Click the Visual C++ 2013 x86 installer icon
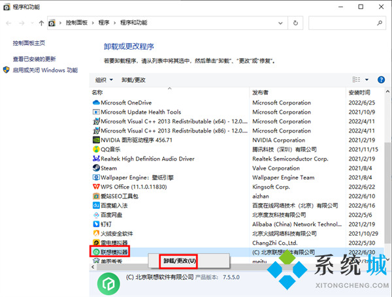The height and width of the screenshot is (297, 392). pyautogui.click(x=96, y=131)
